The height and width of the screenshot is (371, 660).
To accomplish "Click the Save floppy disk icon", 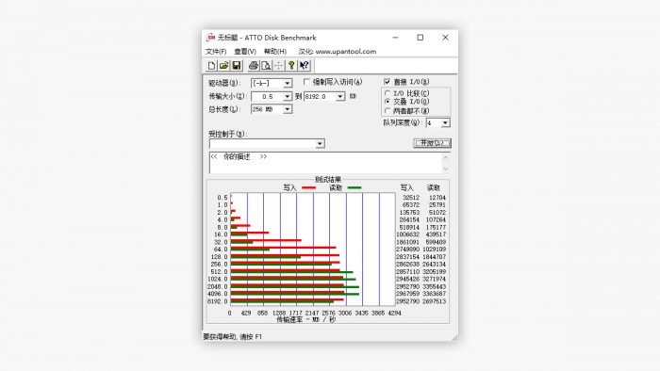I will pos(237,66).
